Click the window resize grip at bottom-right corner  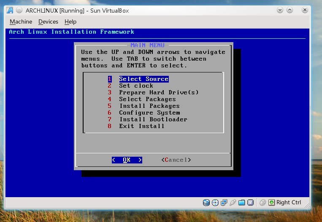(x=307, y=206)
